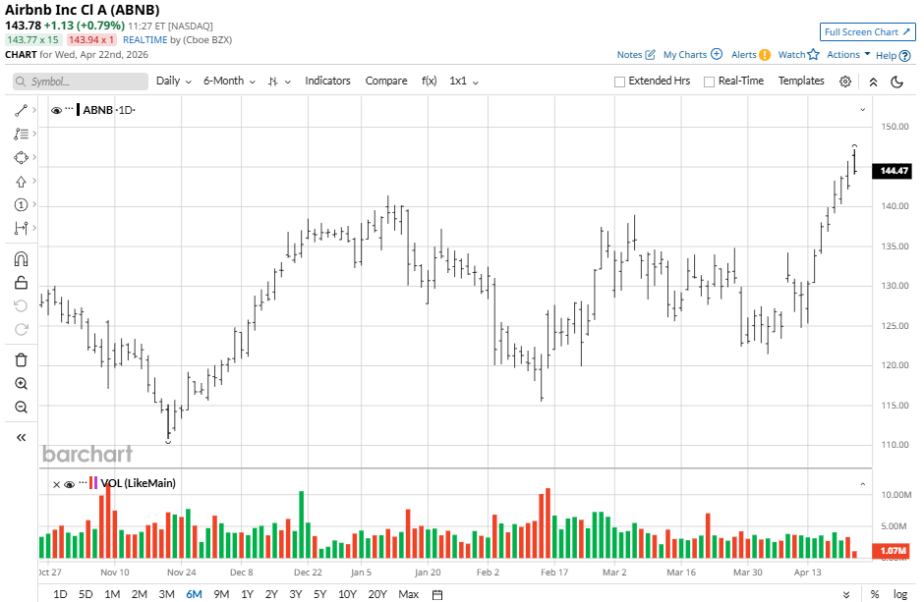Screen dimensions: 924x602
Task: Focus the Symbol search field
Action: pyautogui.click(x=81, y=82)
